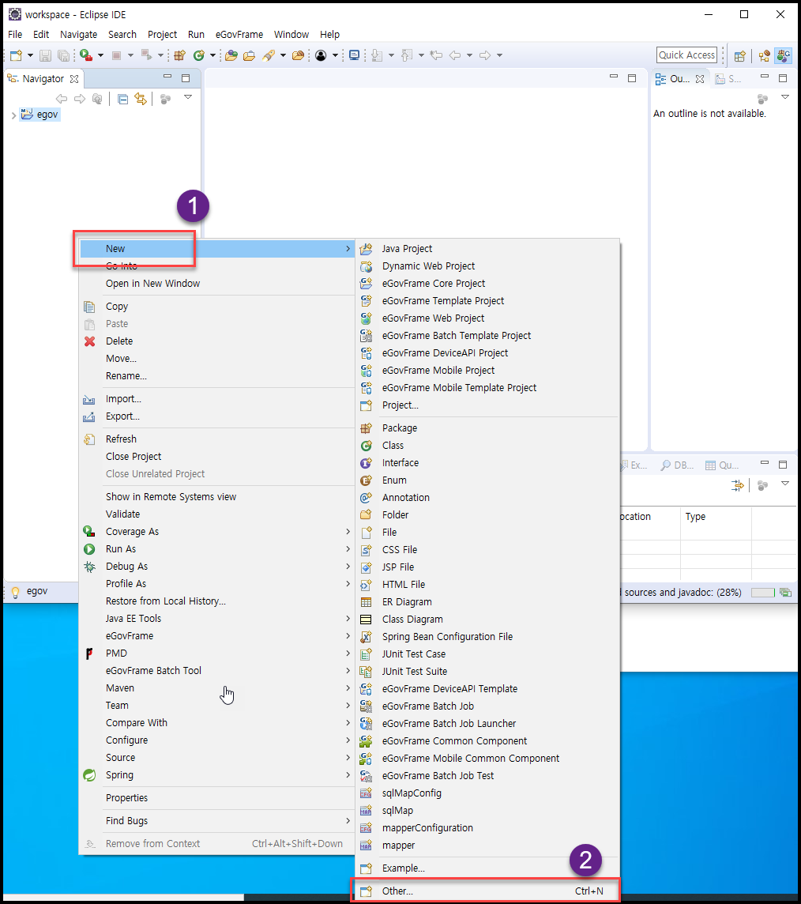The width and height of the screenshot is (801, 904).
Task: Click the Last Edit Location toolbar icon
Action: (436, 55)
